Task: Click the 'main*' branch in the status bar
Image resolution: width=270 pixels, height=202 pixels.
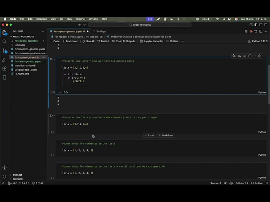Action: [x=12, y=183]
